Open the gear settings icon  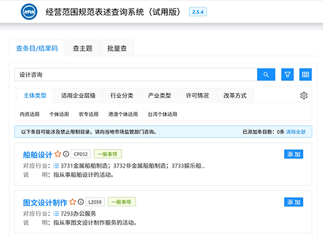click(x=304, y=95)
